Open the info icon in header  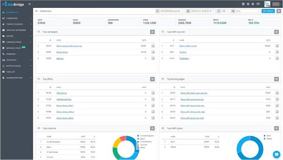point(248,4)
